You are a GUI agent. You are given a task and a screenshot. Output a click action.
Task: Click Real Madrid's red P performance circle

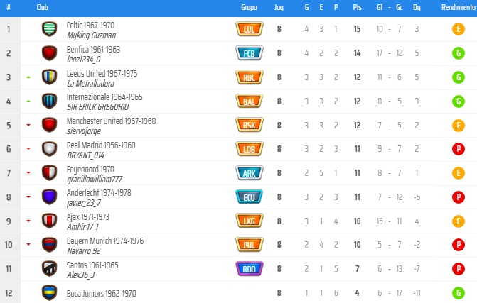click(x=458, y=149)
